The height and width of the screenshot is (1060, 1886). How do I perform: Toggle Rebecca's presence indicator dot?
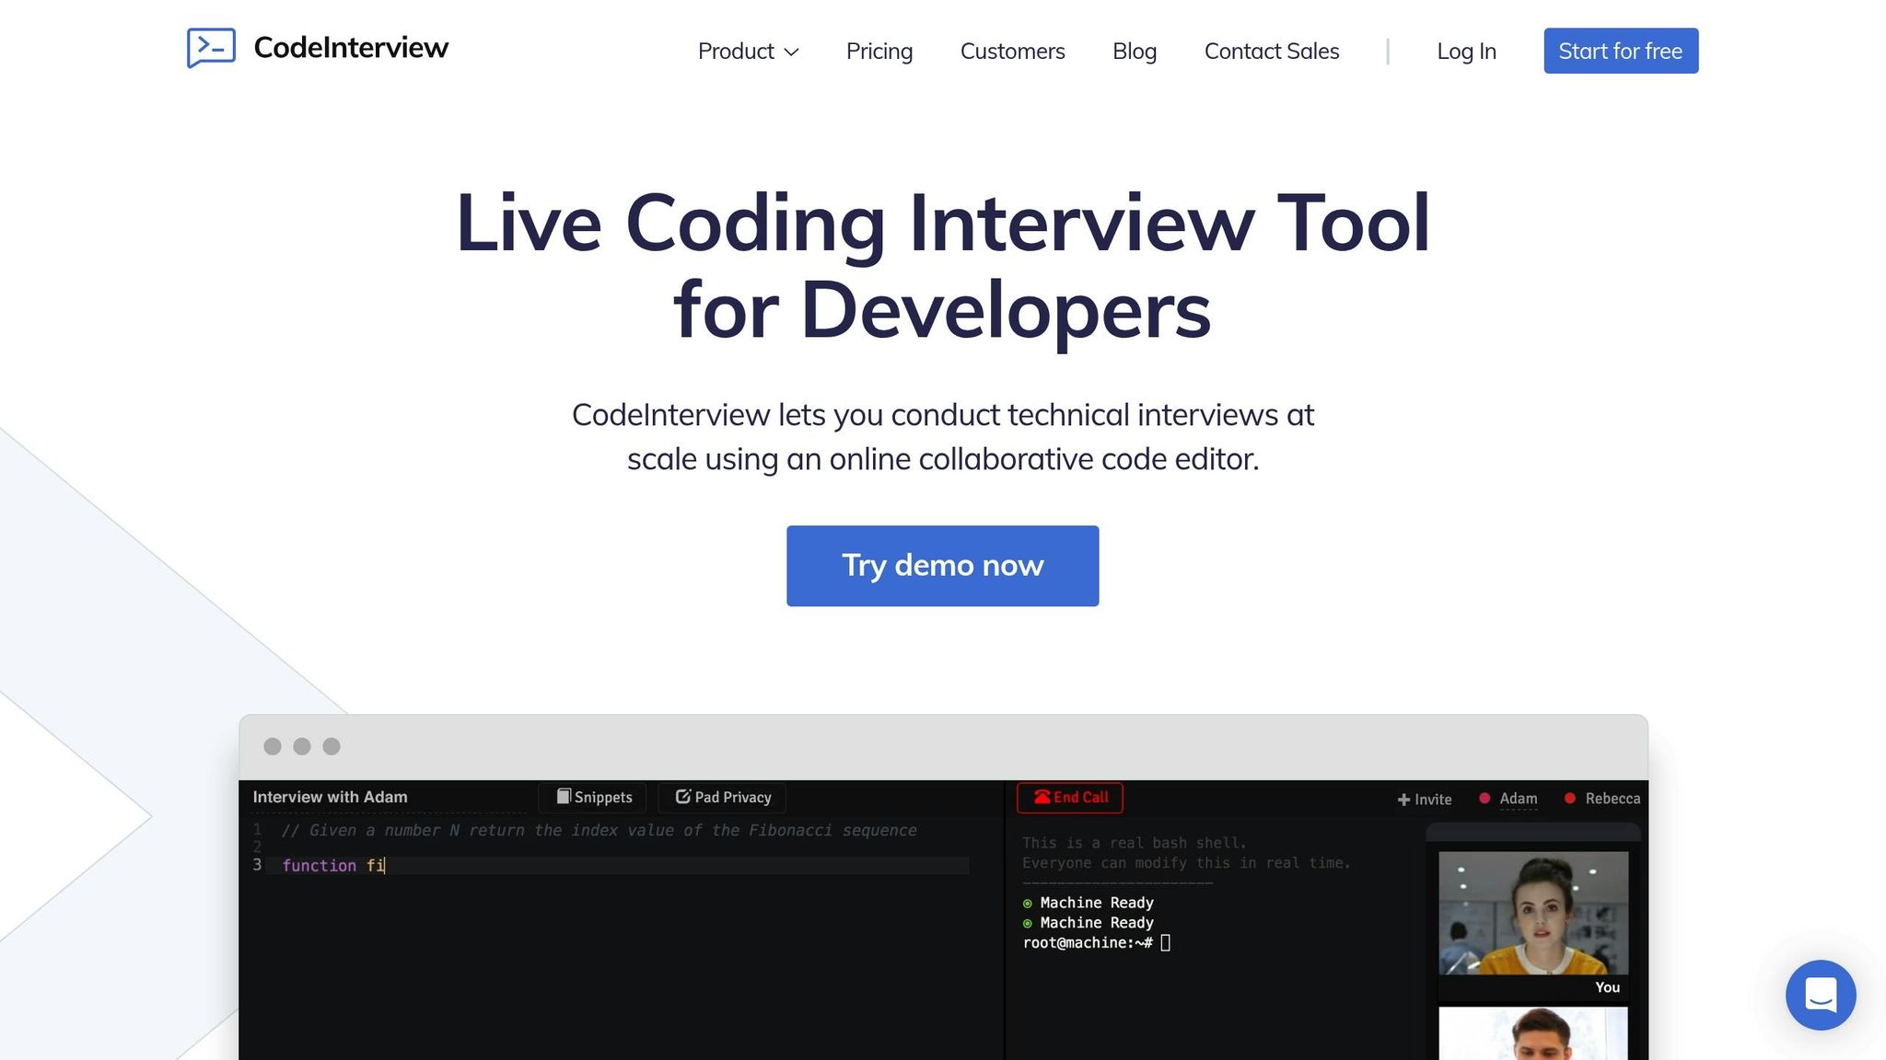coord(1571,799)
